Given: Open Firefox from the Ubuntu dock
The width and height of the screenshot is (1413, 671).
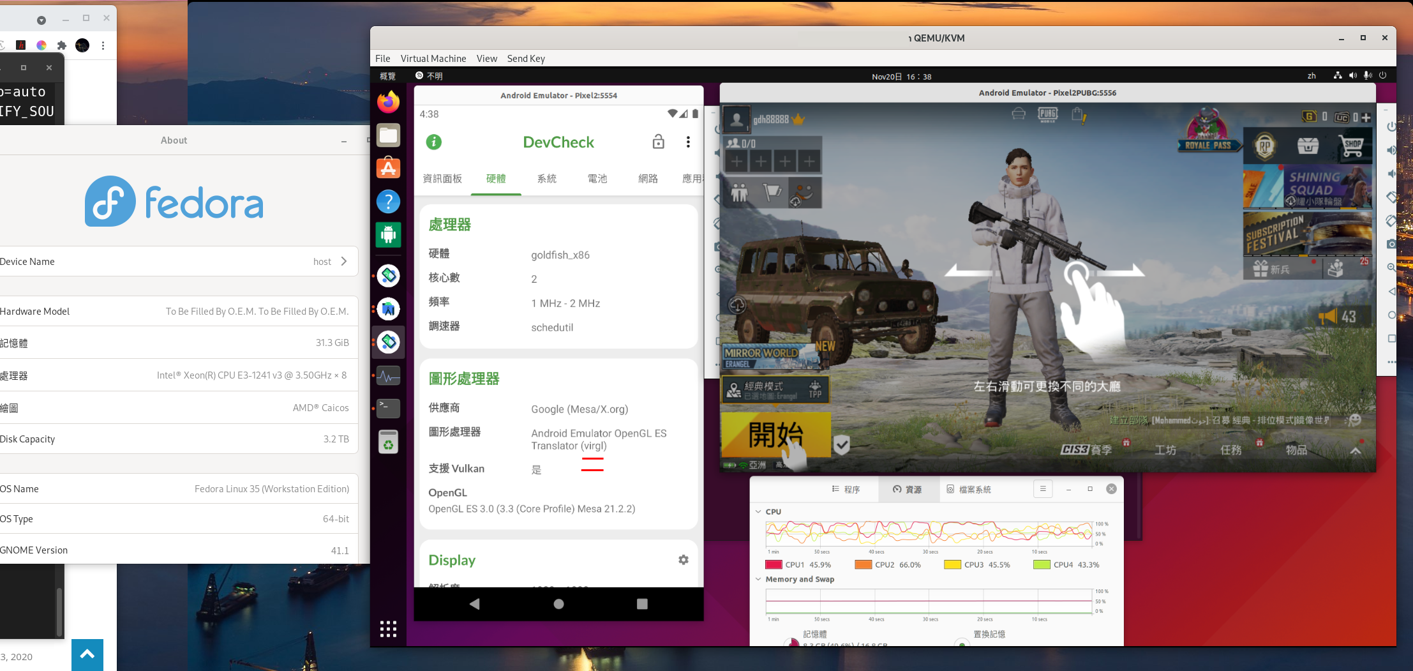Looking at the screenshot, I should 388,102.
